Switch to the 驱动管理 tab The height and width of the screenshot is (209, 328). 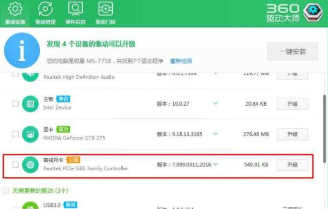tap(45, 14)
